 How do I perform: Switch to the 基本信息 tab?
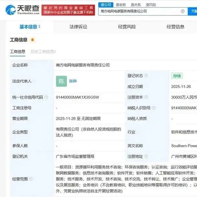[30, 27]
